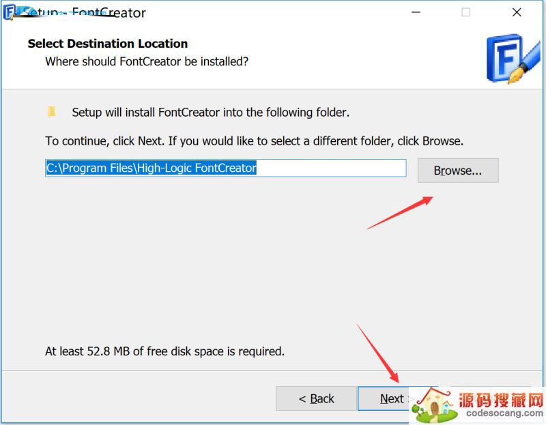
Task: Go back with the < Back button
Action: [x=316, y=398]
